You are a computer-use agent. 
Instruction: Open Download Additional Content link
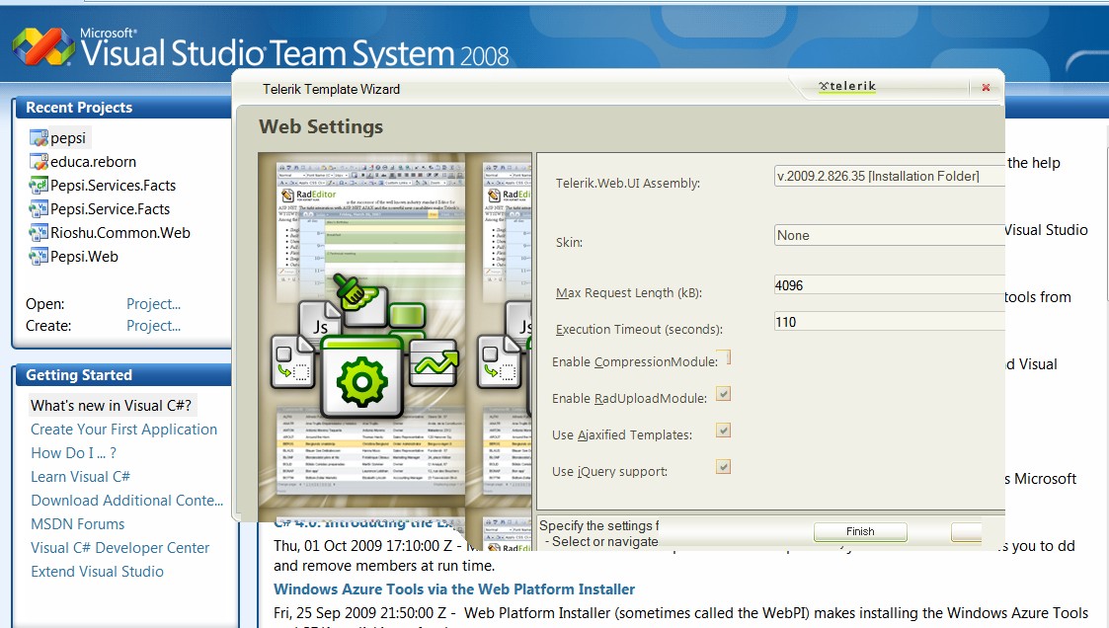(126, 501)
